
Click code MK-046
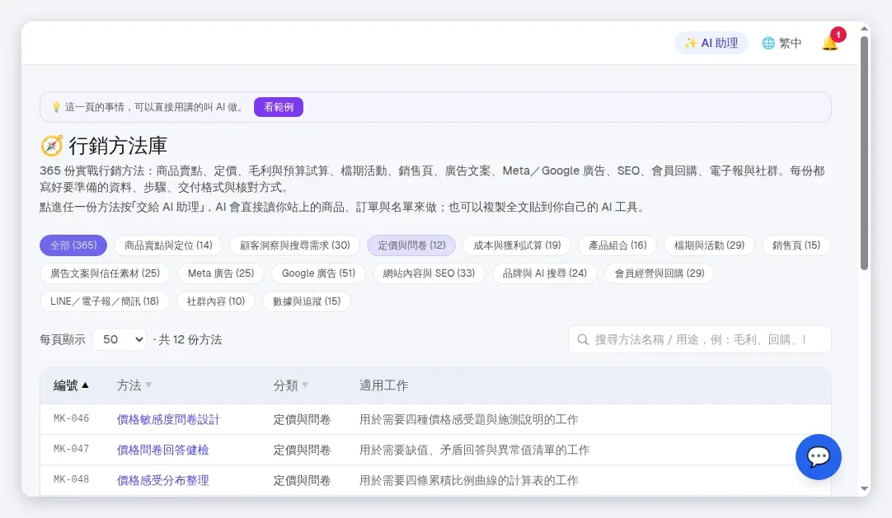pyautogui.click(x=71, y=418)
